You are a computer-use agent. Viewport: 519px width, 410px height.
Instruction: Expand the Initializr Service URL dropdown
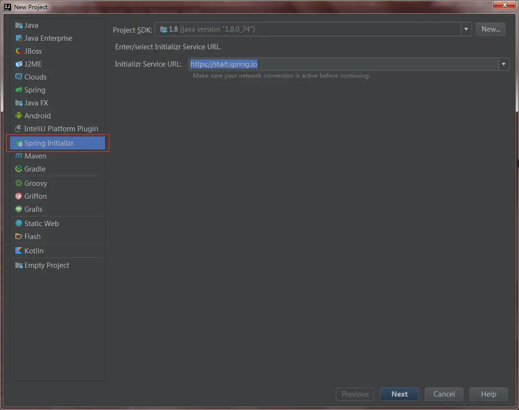pos(504,64)
